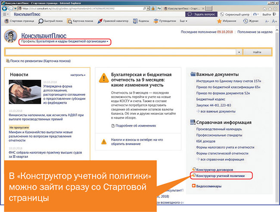Open Профессиональные стандарты link
The width and height of the screenshot is (280, 212).
219,135
